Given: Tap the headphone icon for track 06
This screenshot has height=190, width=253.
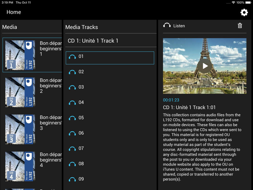Looking at the screenshot, I should [72, 134].
